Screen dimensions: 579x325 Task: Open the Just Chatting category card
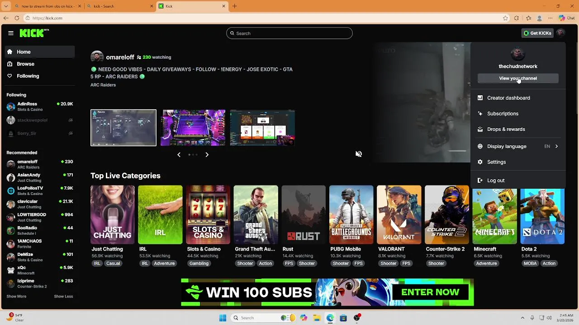point(113,215)
